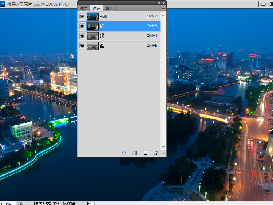The height and width of the screenshot is (205, 273).
Task: Toggle the 绿 (Green) channel eye icon
Action: pos(82,36)
